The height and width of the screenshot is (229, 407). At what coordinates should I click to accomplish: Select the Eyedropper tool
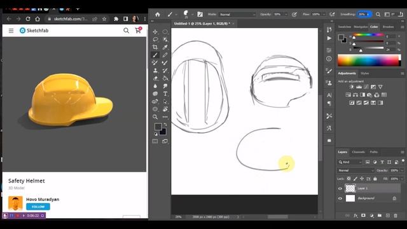tap(165, 47)
